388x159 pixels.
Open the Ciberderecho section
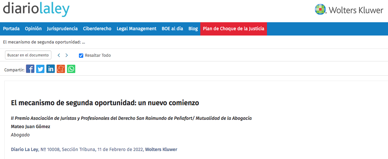[97, 29]
